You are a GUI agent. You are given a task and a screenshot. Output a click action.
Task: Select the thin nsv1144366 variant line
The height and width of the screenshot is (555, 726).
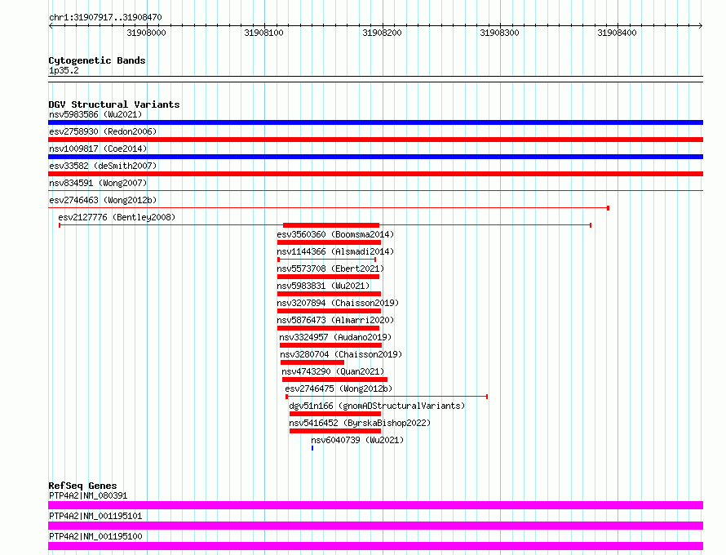[x=327, y=260]
